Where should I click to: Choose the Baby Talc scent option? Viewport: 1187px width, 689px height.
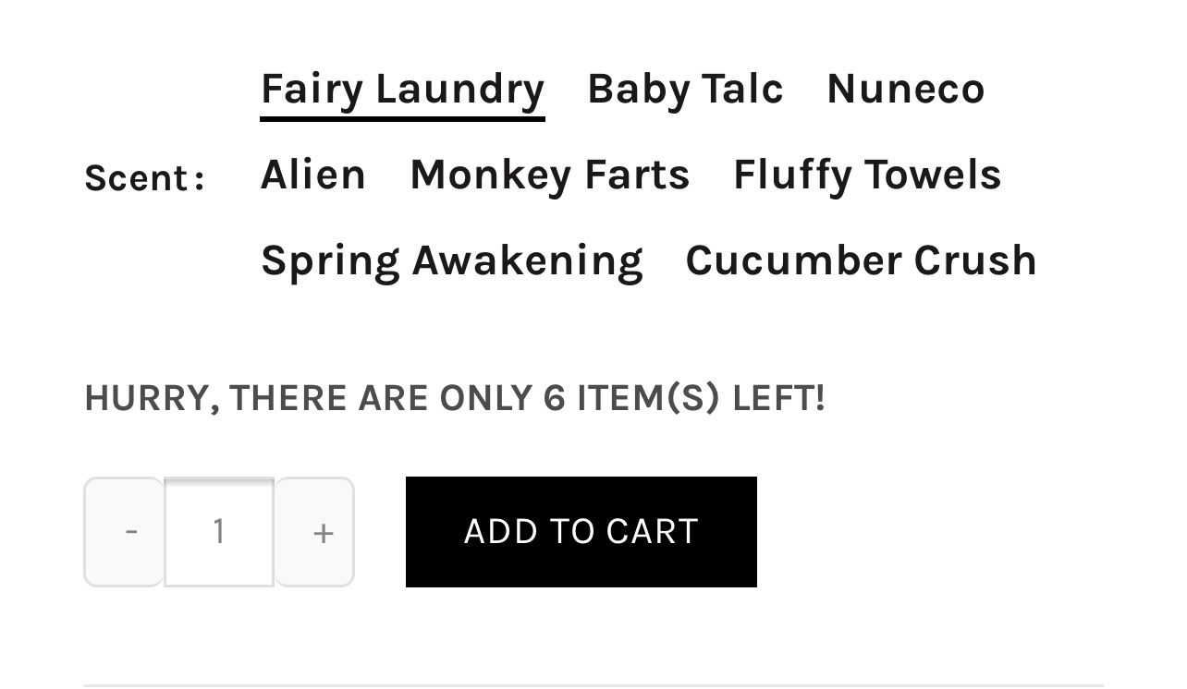685,90
